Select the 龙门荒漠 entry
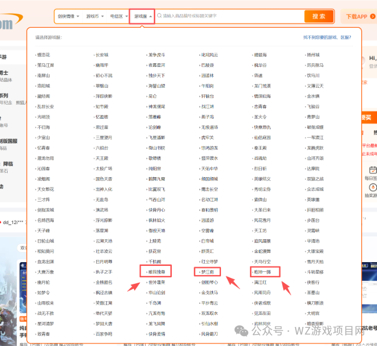Image resolution: width=377 pixels, height=346 pixels. [x=262, y=86]
